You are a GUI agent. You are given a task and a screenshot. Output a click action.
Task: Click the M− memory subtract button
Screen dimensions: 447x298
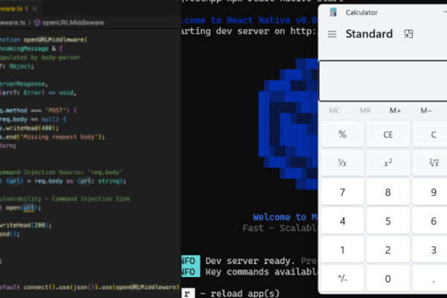click(425, 111)
